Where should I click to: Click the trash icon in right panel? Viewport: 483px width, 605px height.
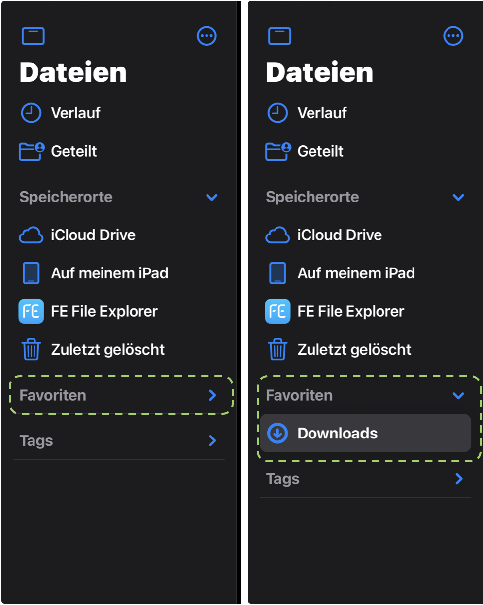[277, 349]
